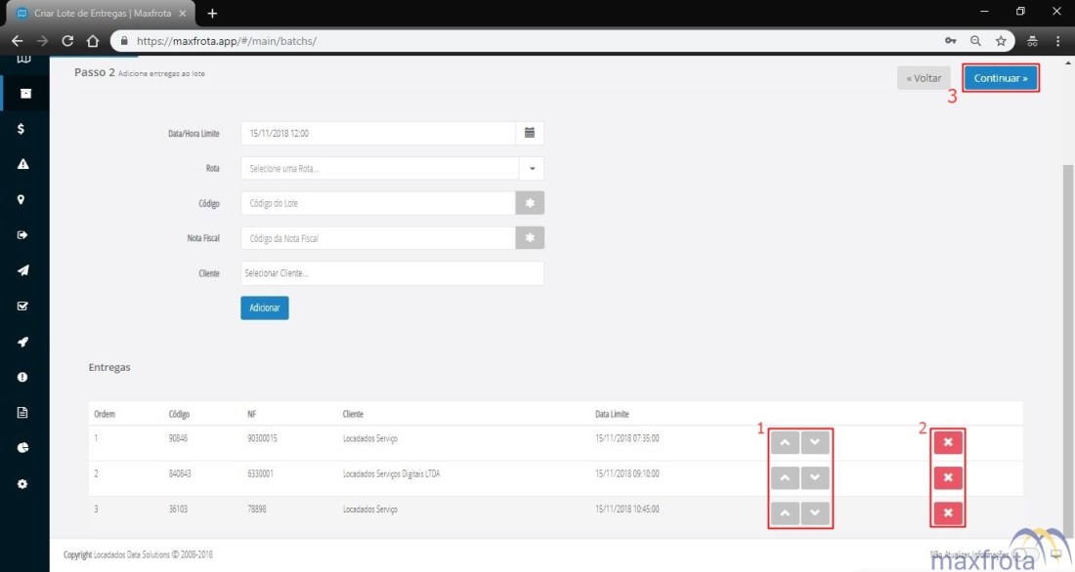Viewport: 1075px width, 572px height.
Task: Open the dollar sign sidebar section
Action: (x=22, y=129)
